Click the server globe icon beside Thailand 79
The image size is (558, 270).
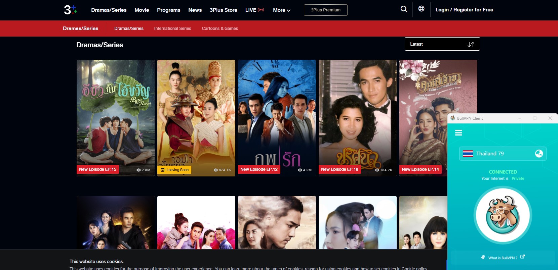pyautogui.click(x=539, y=153)
